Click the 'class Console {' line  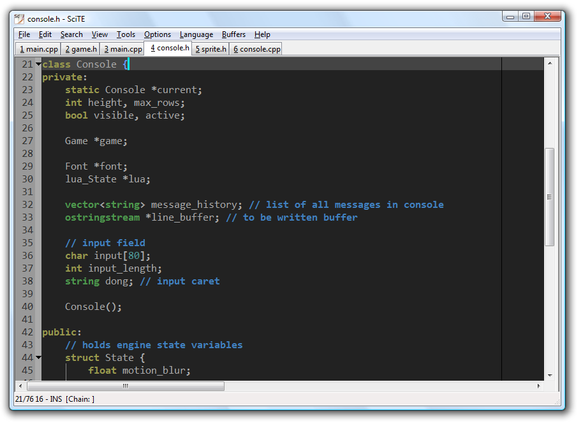click(85, 64)
